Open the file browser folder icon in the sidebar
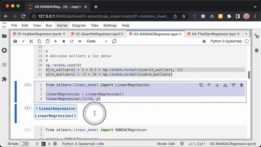 click(4, 36)
